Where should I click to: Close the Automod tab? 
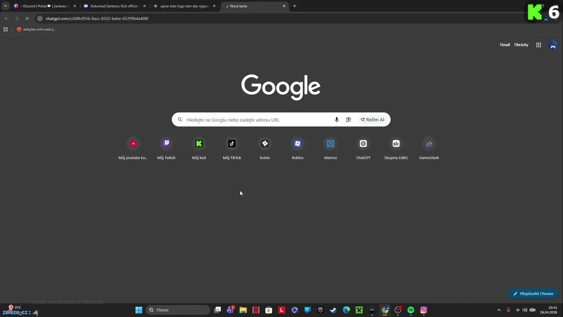[x=144, y=6]
